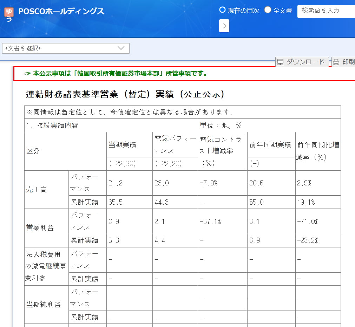Click the -23.2% cell
The image size is (355, 327).
(x=318, y=240)
